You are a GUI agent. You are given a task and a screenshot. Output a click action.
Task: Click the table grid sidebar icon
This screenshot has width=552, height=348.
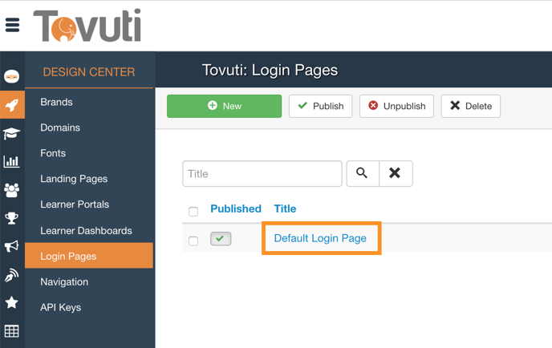click(x=11, y=330)
